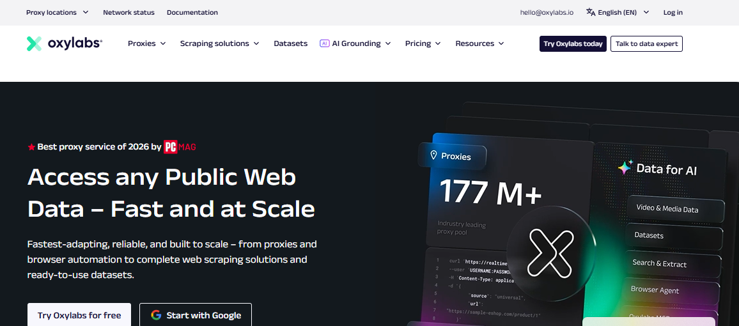Image resolution: width=739 pixels, height=326 pixels.
Task: Click the Try Oxylabs for free button
Action: click(79, 314)
